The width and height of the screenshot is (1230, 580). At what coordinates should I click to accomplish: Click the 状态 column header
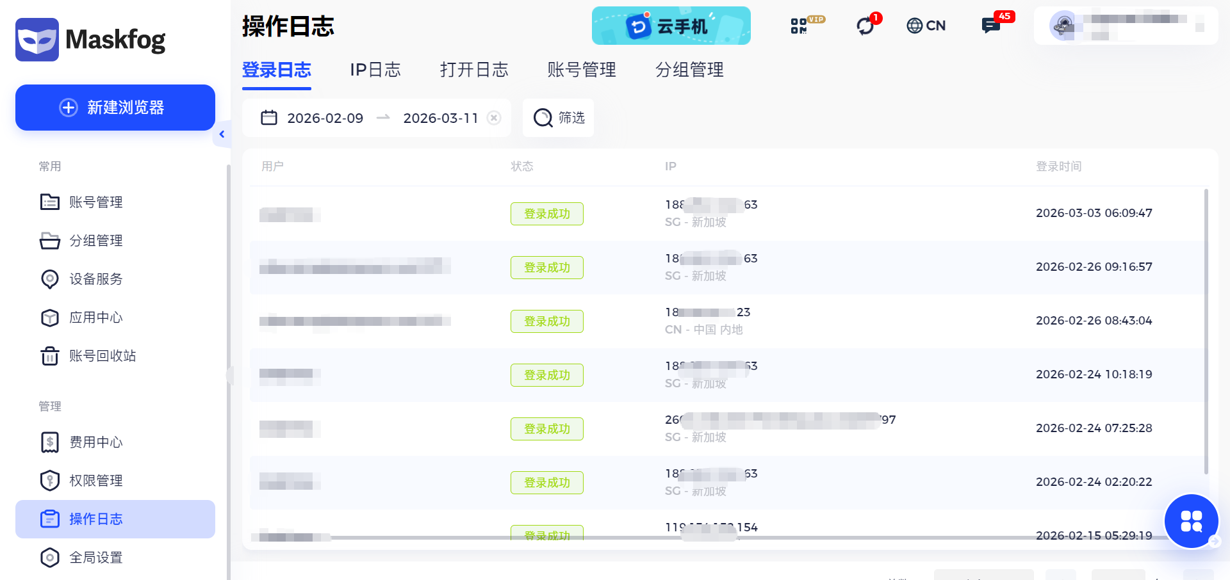click(522, 166)
